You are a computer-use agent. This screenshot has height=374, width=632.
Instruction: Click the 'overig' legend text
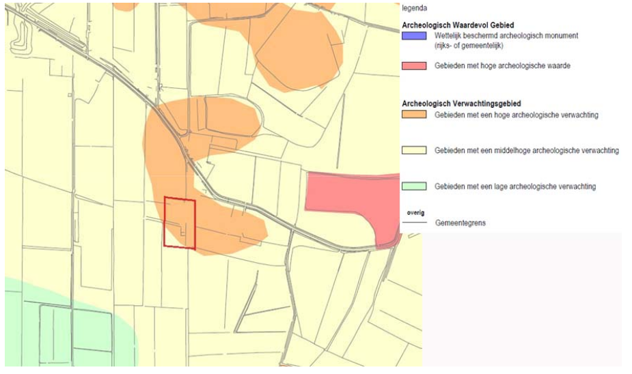coord(415,213)
